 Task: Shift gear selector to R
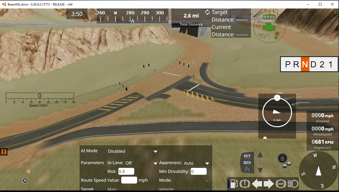tap(296, 64)
